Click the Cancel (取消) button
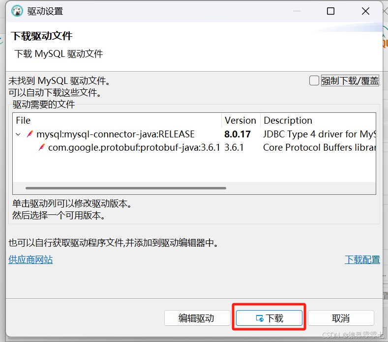Viewport: 388px width, 342px height. point(341,318)
